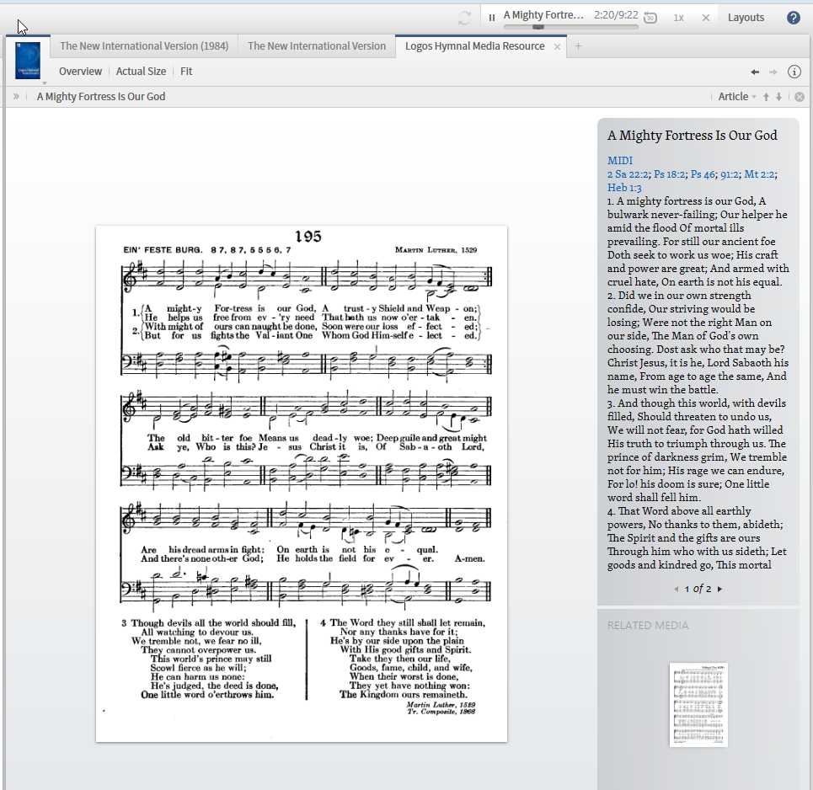This screenshot has width=813, height=790.
Task: Close the audio player bar
Action: (706, 18)
